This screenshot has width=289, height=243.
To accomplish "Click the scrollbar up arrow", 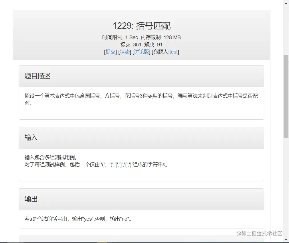I will point(286,3).
